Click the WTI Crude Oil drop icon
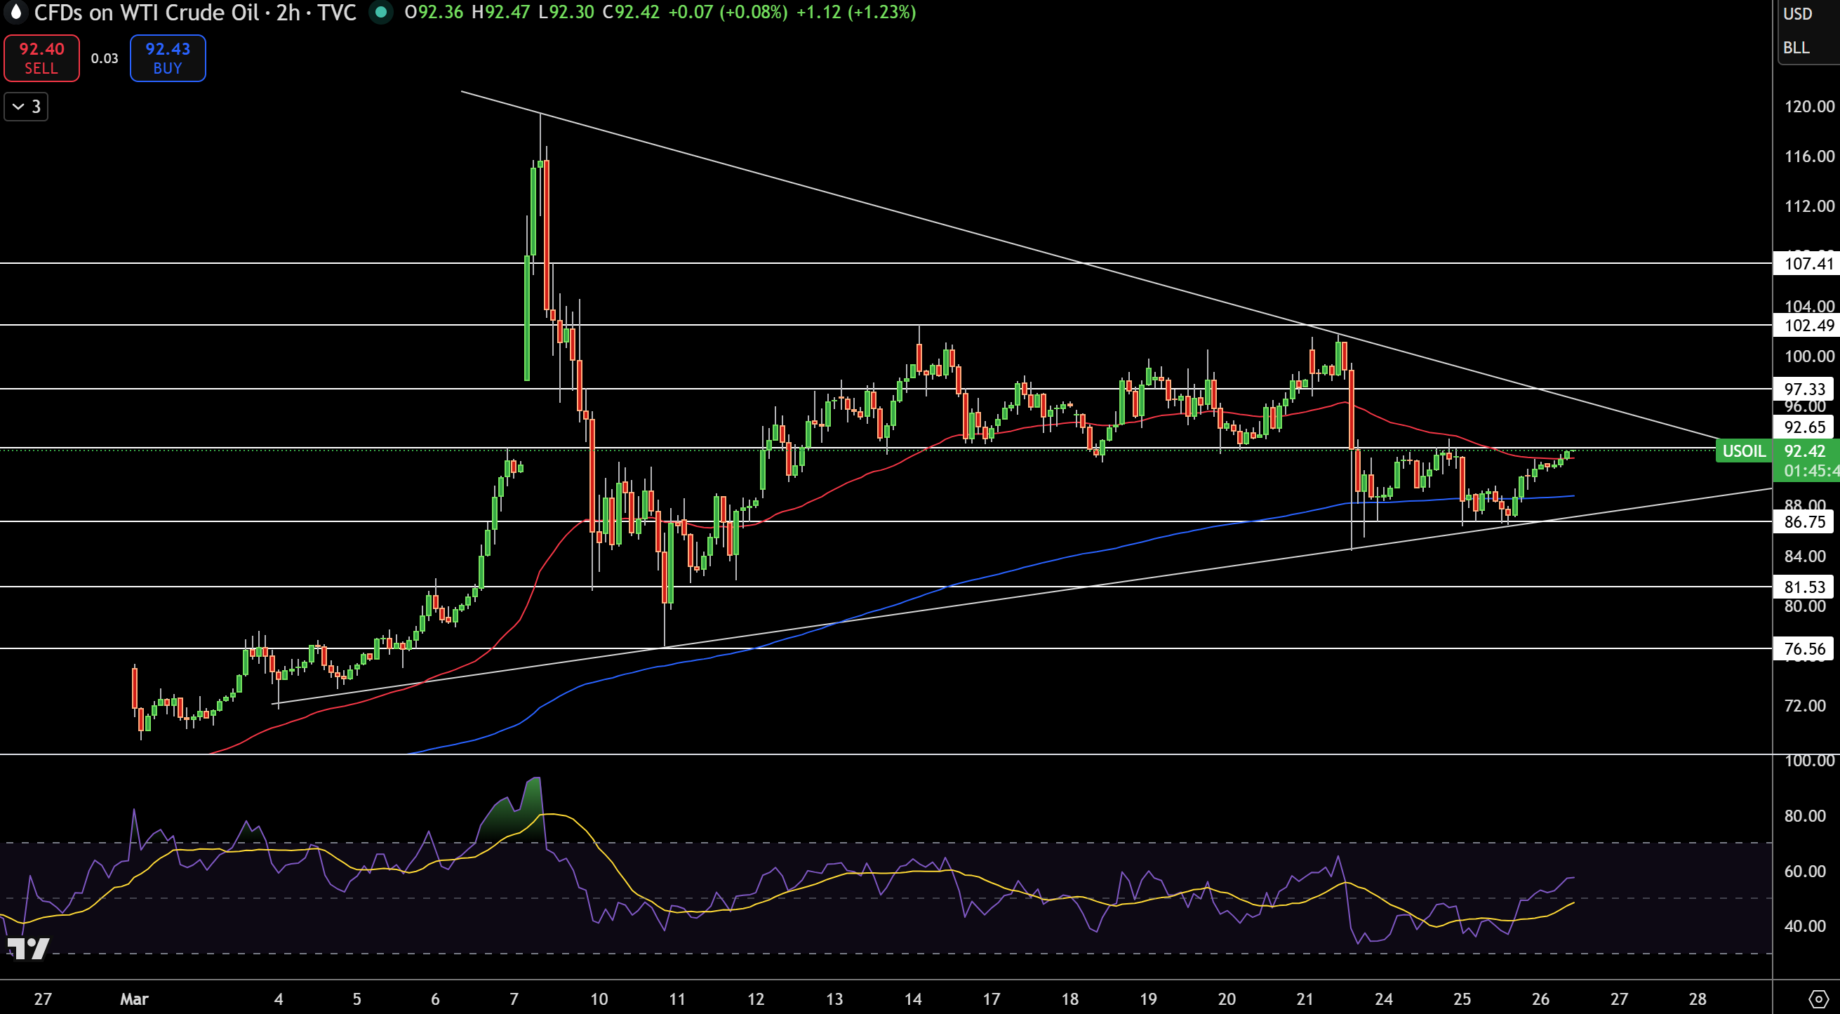 tap(15, 12)
